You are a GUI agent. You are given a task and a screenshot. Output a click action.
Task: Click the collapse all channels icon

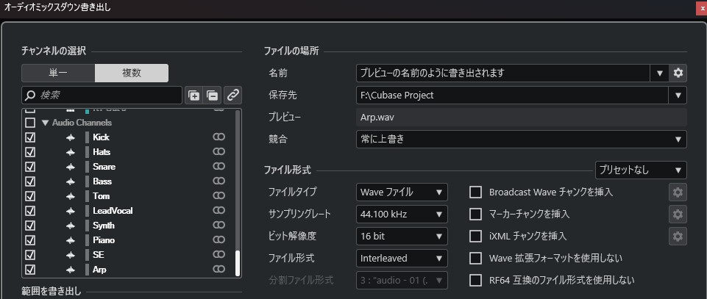point(212,95)
